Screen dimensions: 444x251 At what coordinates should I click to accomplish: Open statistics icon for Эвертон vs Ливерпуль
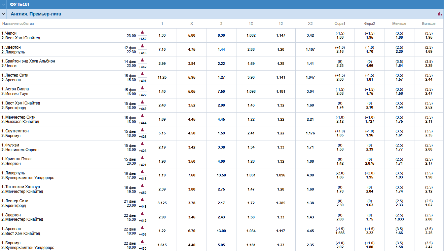pyautogui.click(x=143, y=46)
